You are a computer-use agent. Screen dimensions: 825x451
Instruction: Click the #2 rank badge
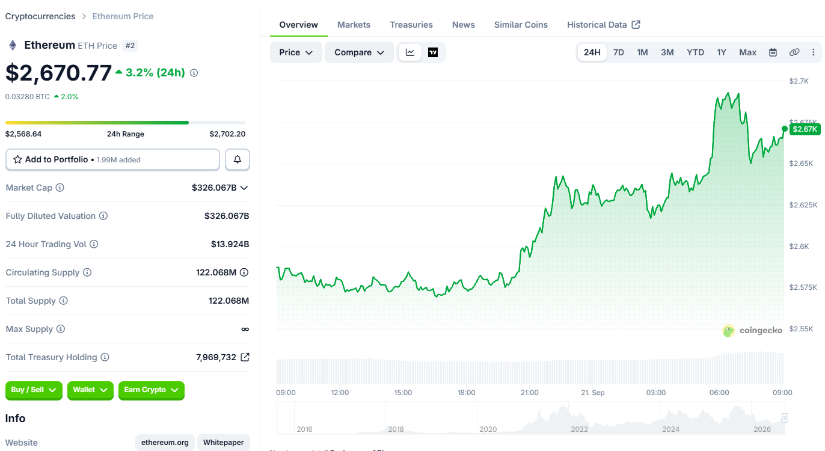pos(130,45)
